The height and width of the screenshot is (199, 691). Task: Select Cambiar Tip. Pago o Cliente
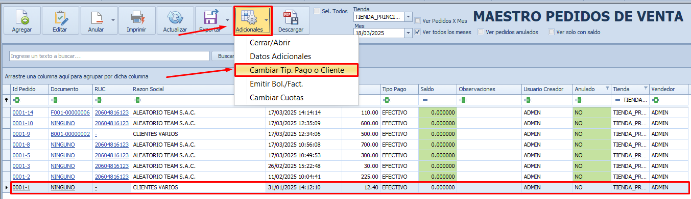(x=297, y=70)
